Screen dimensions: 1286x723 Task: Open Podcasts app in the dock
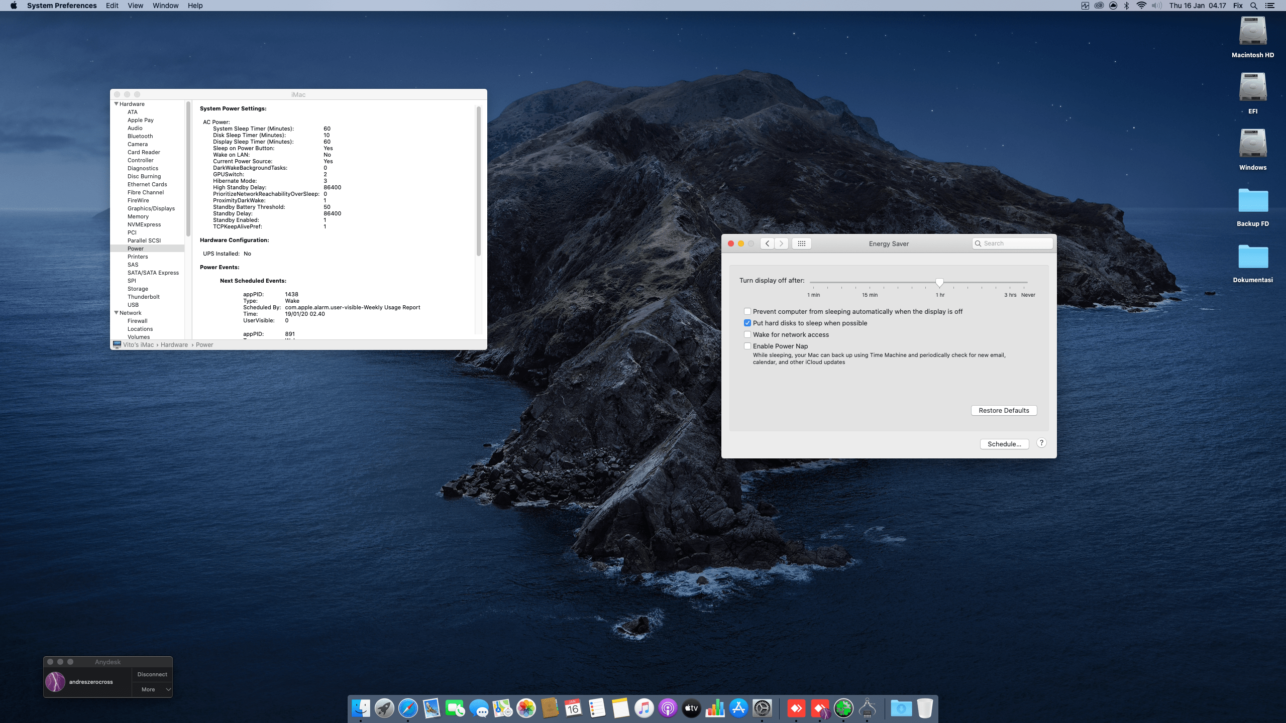(x=668, y=708)
